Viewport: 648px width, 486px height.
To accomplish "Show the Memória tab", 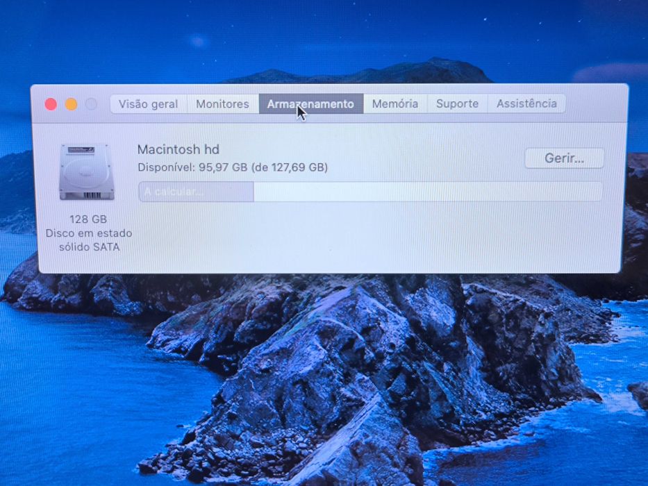I will (x=395, y=103).
